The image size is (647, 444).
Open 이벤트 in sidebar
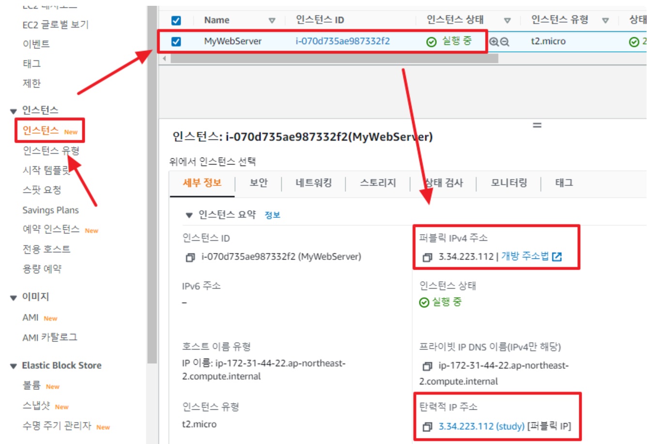tap(36, 44)
